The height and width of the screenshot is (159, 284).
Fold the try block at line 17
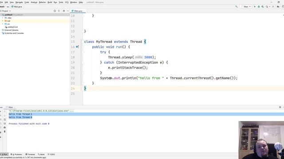tap(83, 52)
